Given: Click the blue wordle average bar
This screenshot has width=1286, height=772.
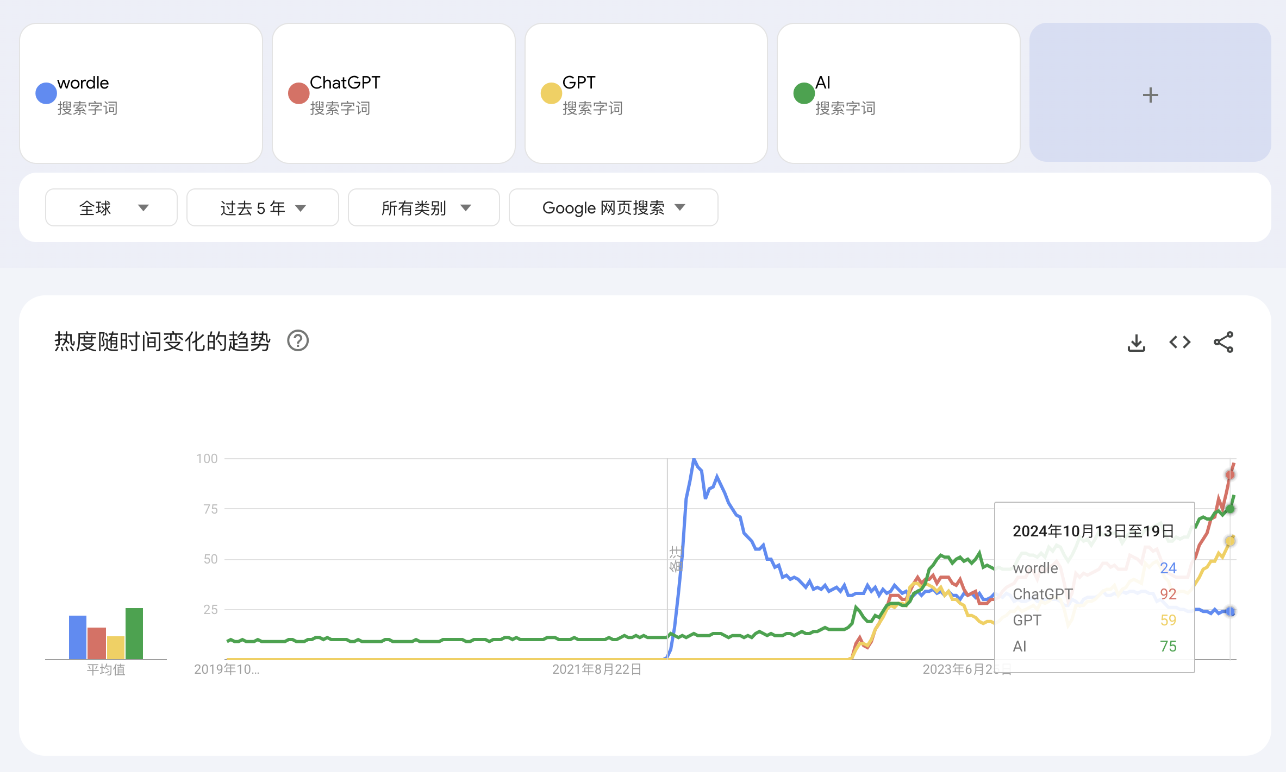Looking at the screenshot, I should (78, 637).
